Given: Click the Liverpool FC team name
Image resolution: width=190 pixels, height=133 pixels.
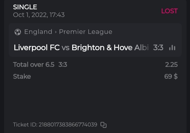Looking at the screenshot, I should [x=37, y=48].
